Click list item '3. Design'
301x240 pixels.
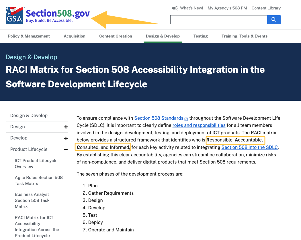[93, 200]
